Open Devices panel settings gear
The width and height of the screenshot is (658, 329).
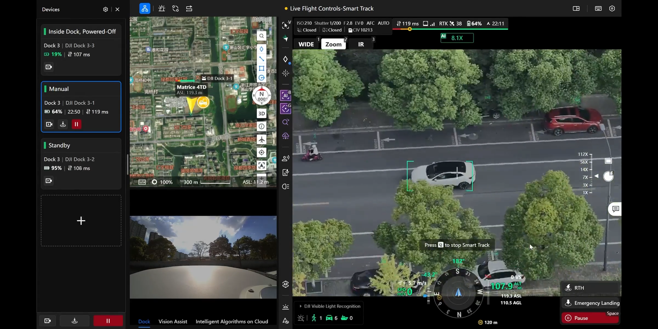tap(105, 9)
